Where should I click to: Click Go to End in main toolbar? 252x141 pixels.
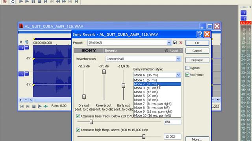[76, 2]
